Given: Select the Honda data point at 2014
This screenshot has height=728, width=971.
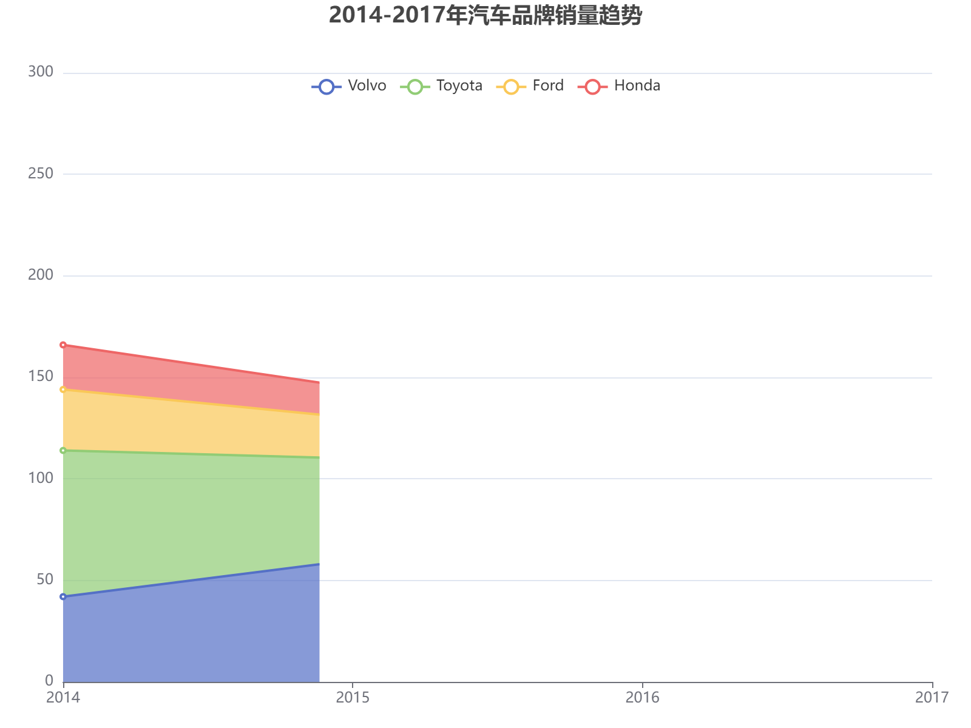Looking at the screenshot, I should click(63, 343).
